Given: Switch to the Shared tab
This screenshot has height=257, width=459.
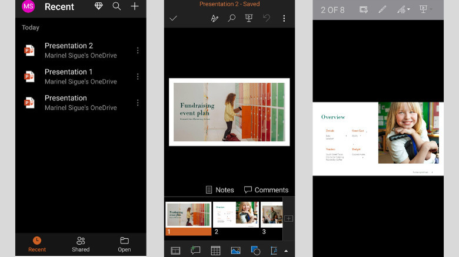Looking at the screenshot, I should [x=81, y=244].
